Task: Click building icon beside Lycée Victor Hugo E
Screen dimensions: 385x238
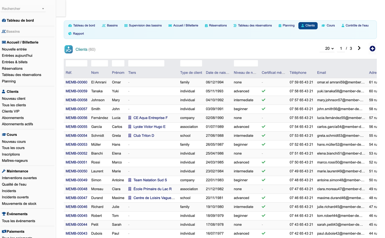Action: (x=130, y=127)
